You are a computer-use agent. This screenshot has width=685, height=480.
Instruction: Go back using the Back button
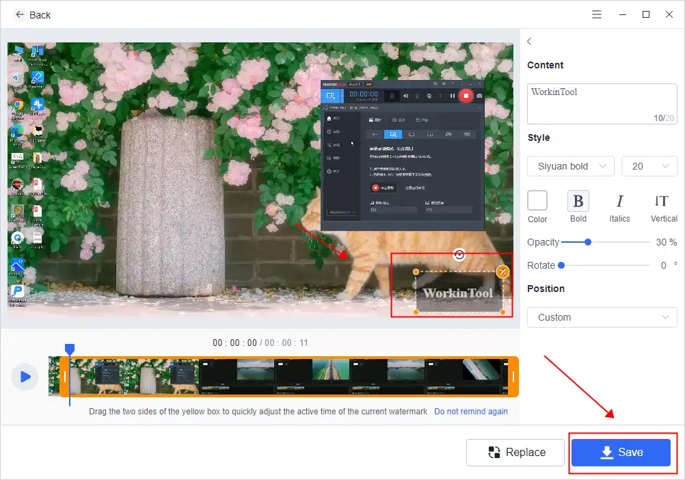33,15
